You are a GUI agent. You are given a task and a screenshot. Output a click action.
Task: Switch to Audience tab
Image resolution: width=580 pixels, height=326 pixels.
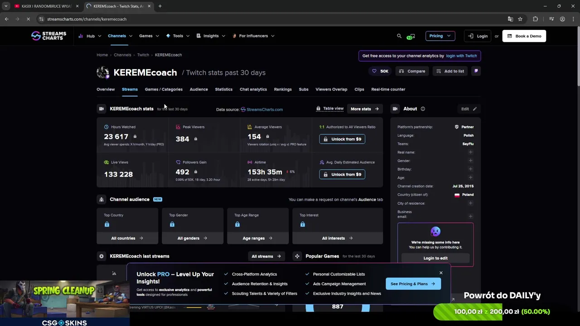pyautogui.click(x=198, y=89)
